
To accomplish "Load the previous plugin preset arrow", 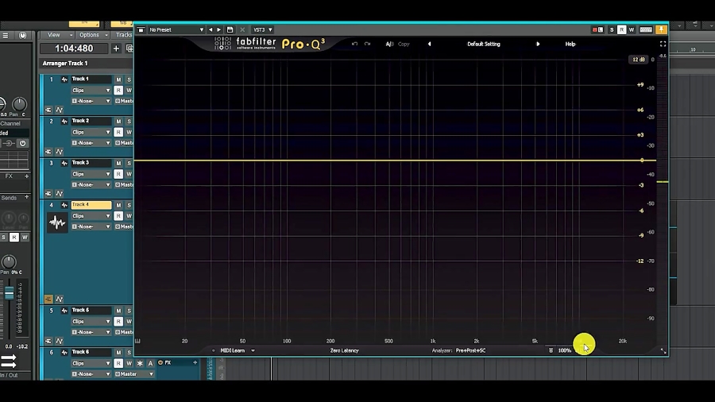I will (211, 29).
